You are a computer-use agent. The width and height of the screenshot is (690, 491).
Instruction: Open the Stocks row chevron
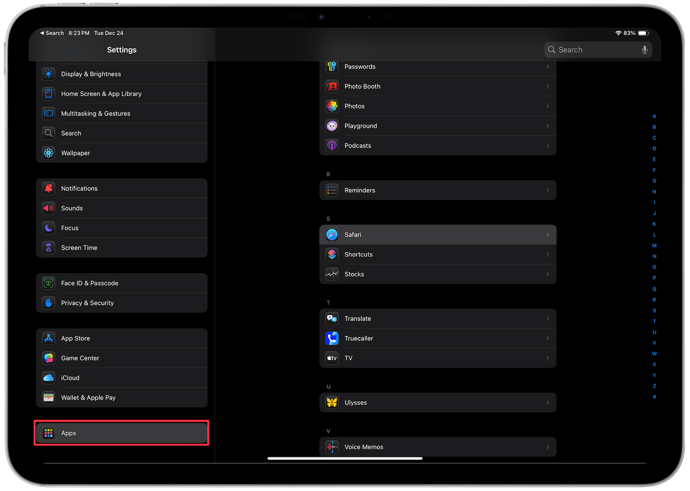[x=547, y=274]
